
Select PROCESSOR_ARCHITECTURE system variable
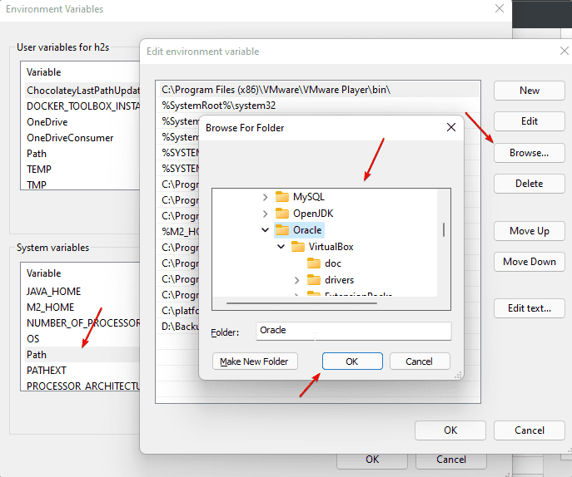click(82, 386)
